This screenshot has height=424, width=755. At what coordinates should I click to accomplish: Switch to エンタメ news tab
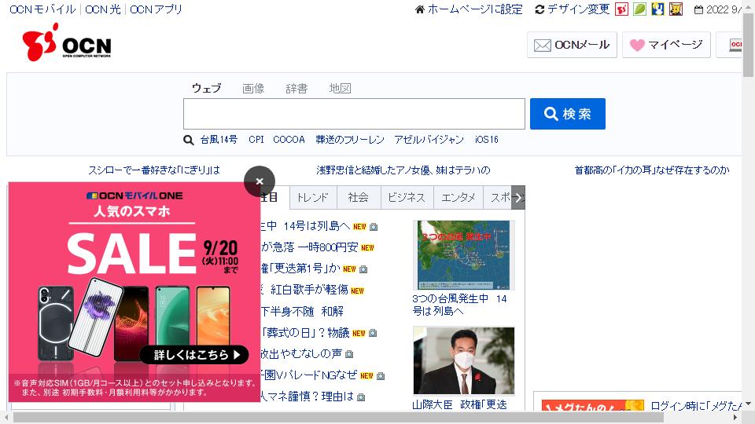[459, 198]
